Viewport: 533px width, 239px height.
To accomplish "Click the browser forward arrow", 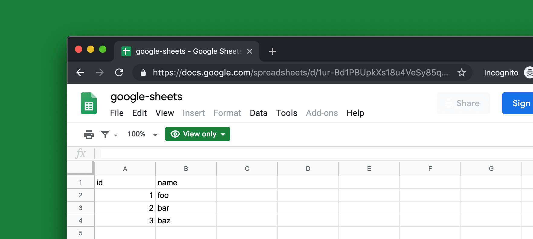I will tap(100, 72).
